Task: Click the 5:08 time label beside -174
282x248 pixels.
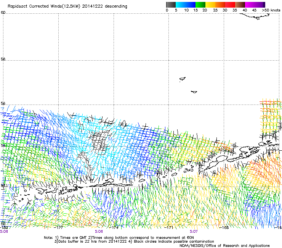Action: click(99, 232)
